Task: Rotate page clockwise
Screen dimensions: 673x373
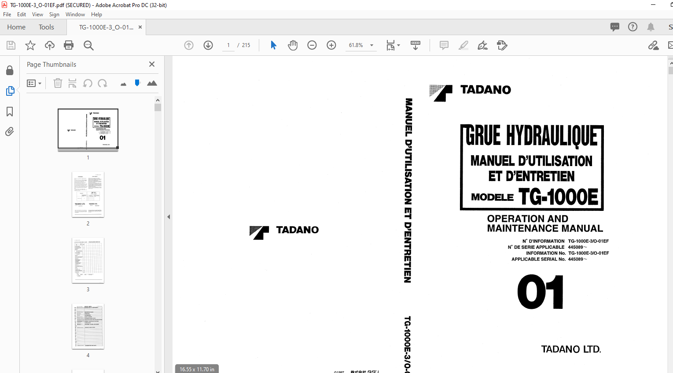Action: point(103,83)
